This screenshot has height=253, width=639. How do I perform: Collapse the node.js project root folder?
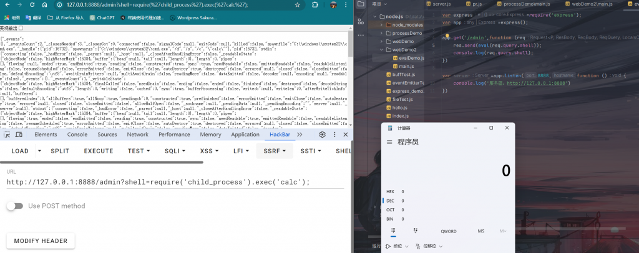375,17
